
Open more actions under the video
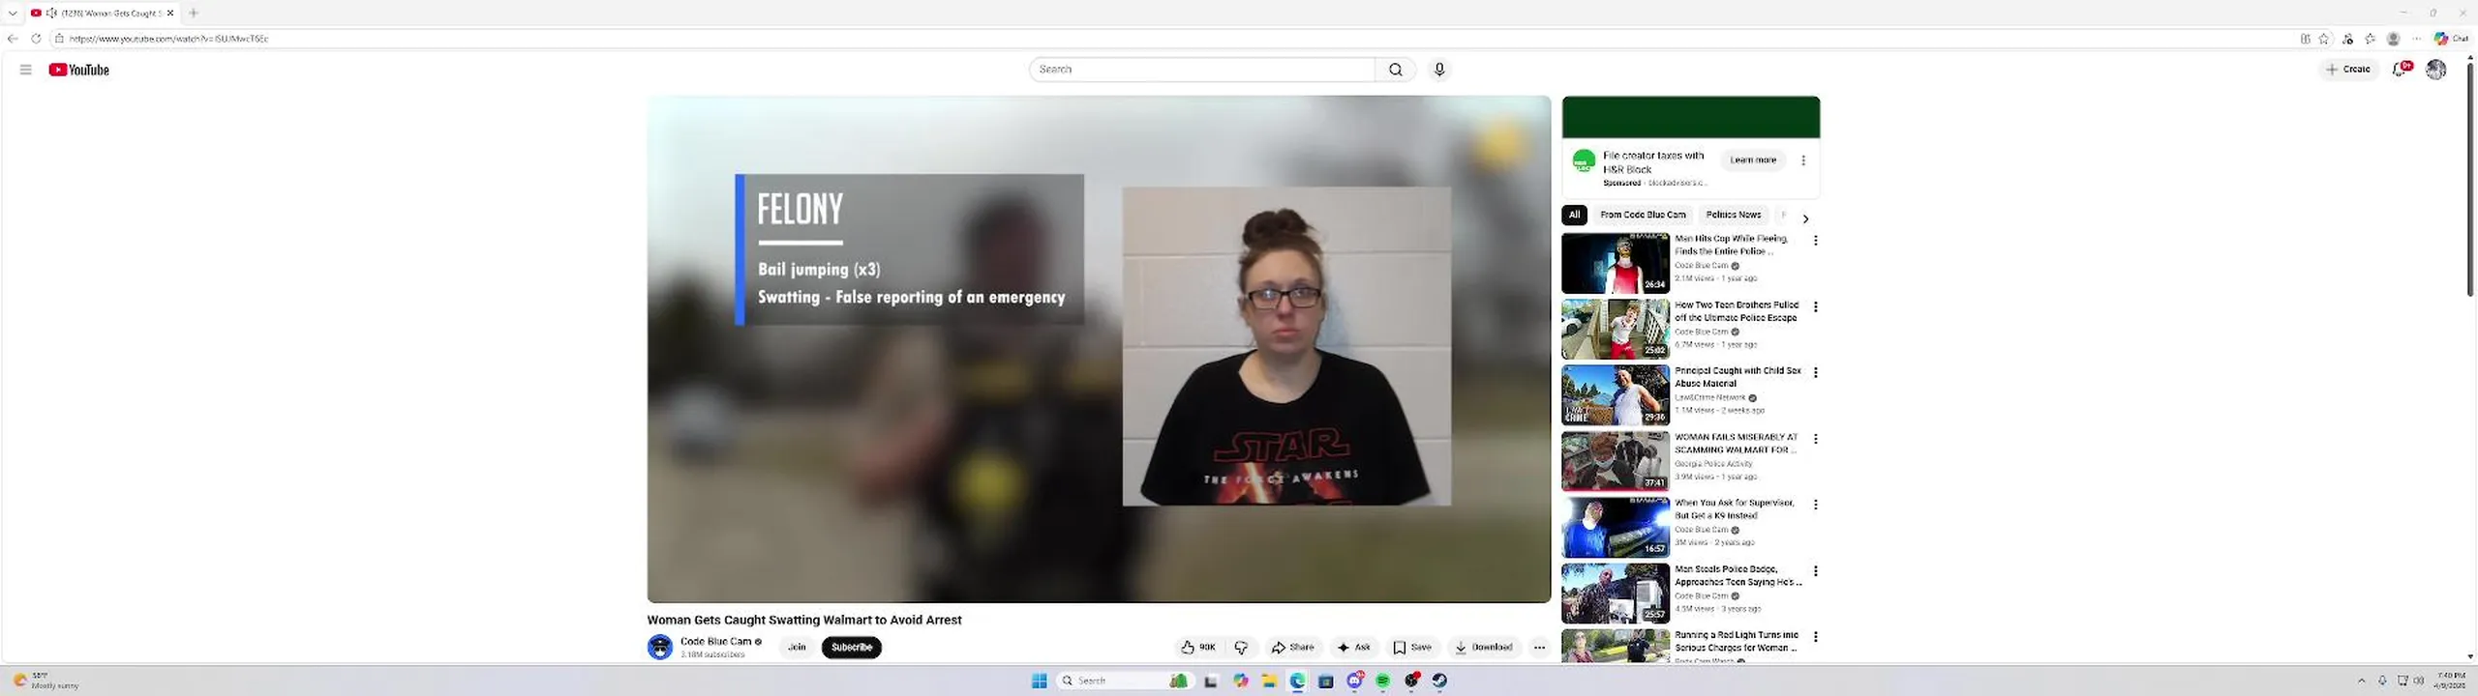point(1539,647)
